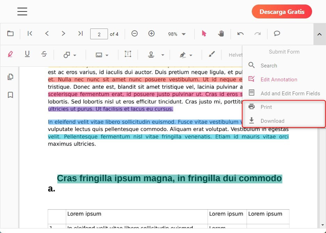Open the bookmarks panel
The width and height of the screenshot is (326, 233).
[x=10, y=95]
